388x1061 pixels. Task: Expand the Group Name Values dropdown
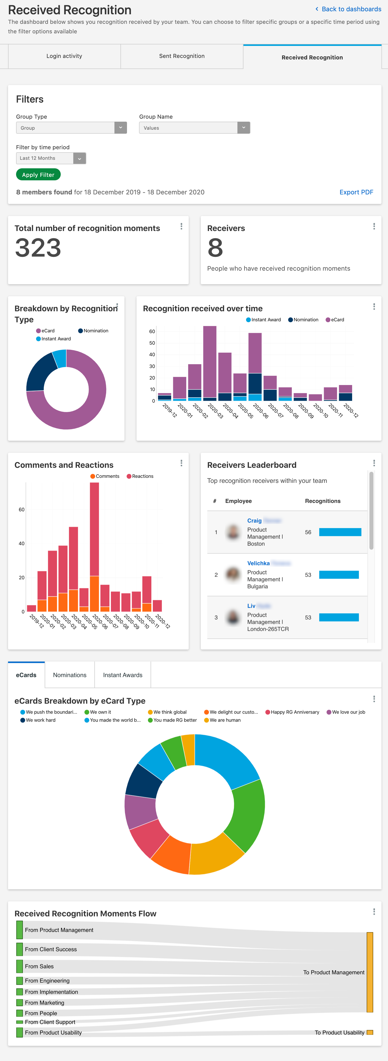[x=244, y=128]
